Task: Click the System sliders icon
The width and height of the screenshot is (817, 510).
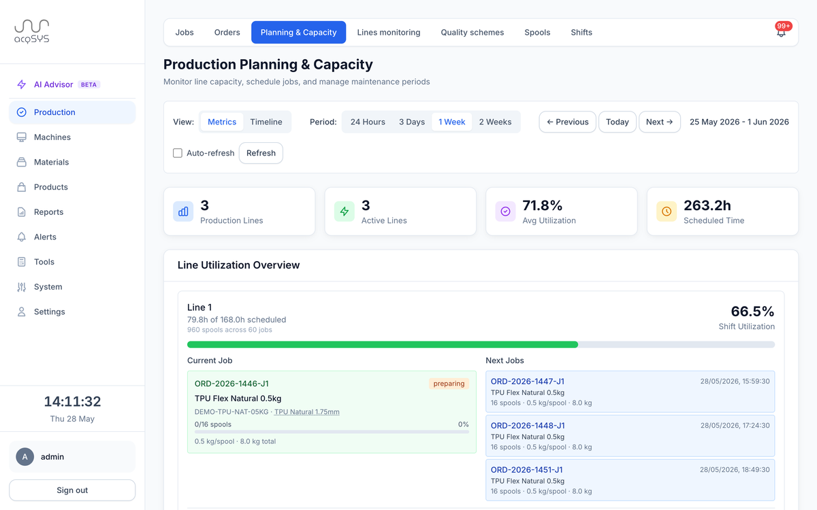Action: 22,286
